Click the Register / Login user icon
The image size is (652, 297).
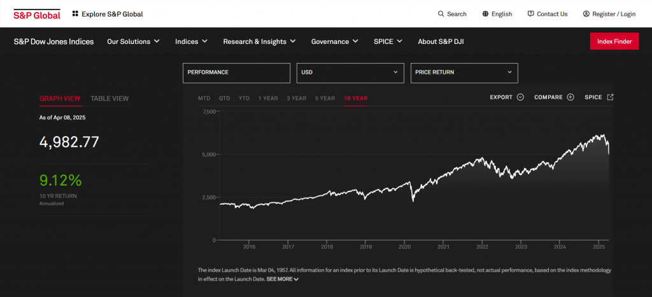coord(586,14)
